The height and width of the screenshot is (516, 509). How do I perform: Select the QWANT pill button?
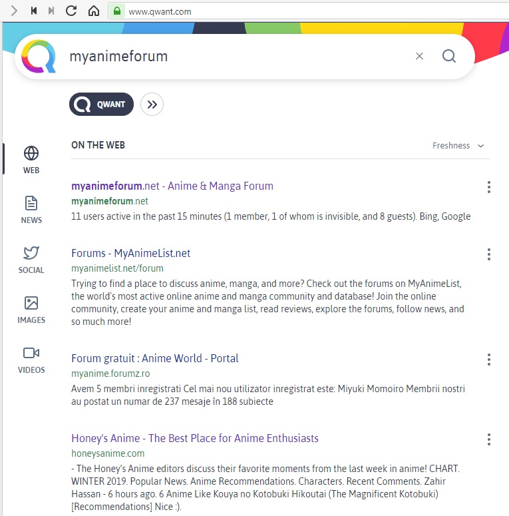click(101, 105)
